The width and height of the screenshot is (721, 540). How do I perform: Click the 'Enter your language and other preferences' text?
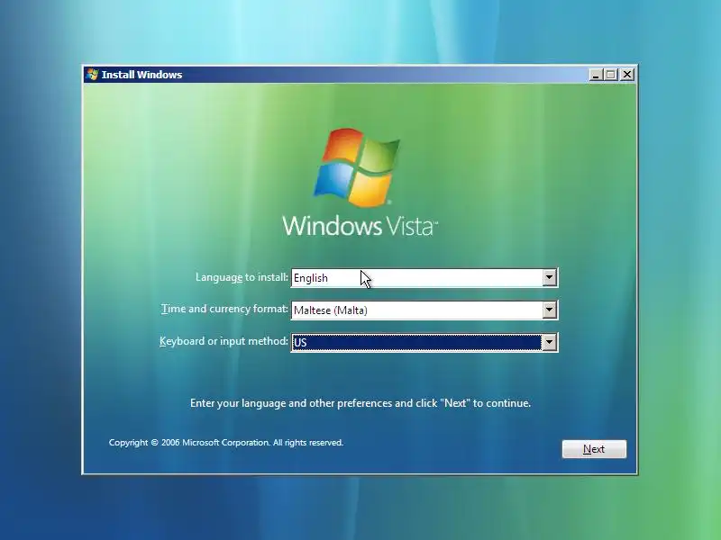tap(360, 403)
